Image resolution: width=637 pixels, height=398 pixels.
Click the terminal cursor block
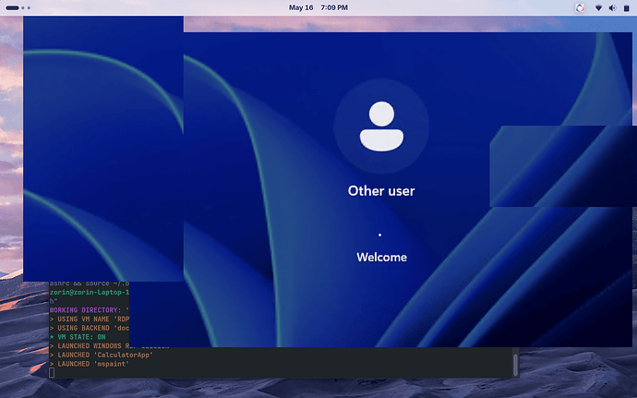(52, 372)
